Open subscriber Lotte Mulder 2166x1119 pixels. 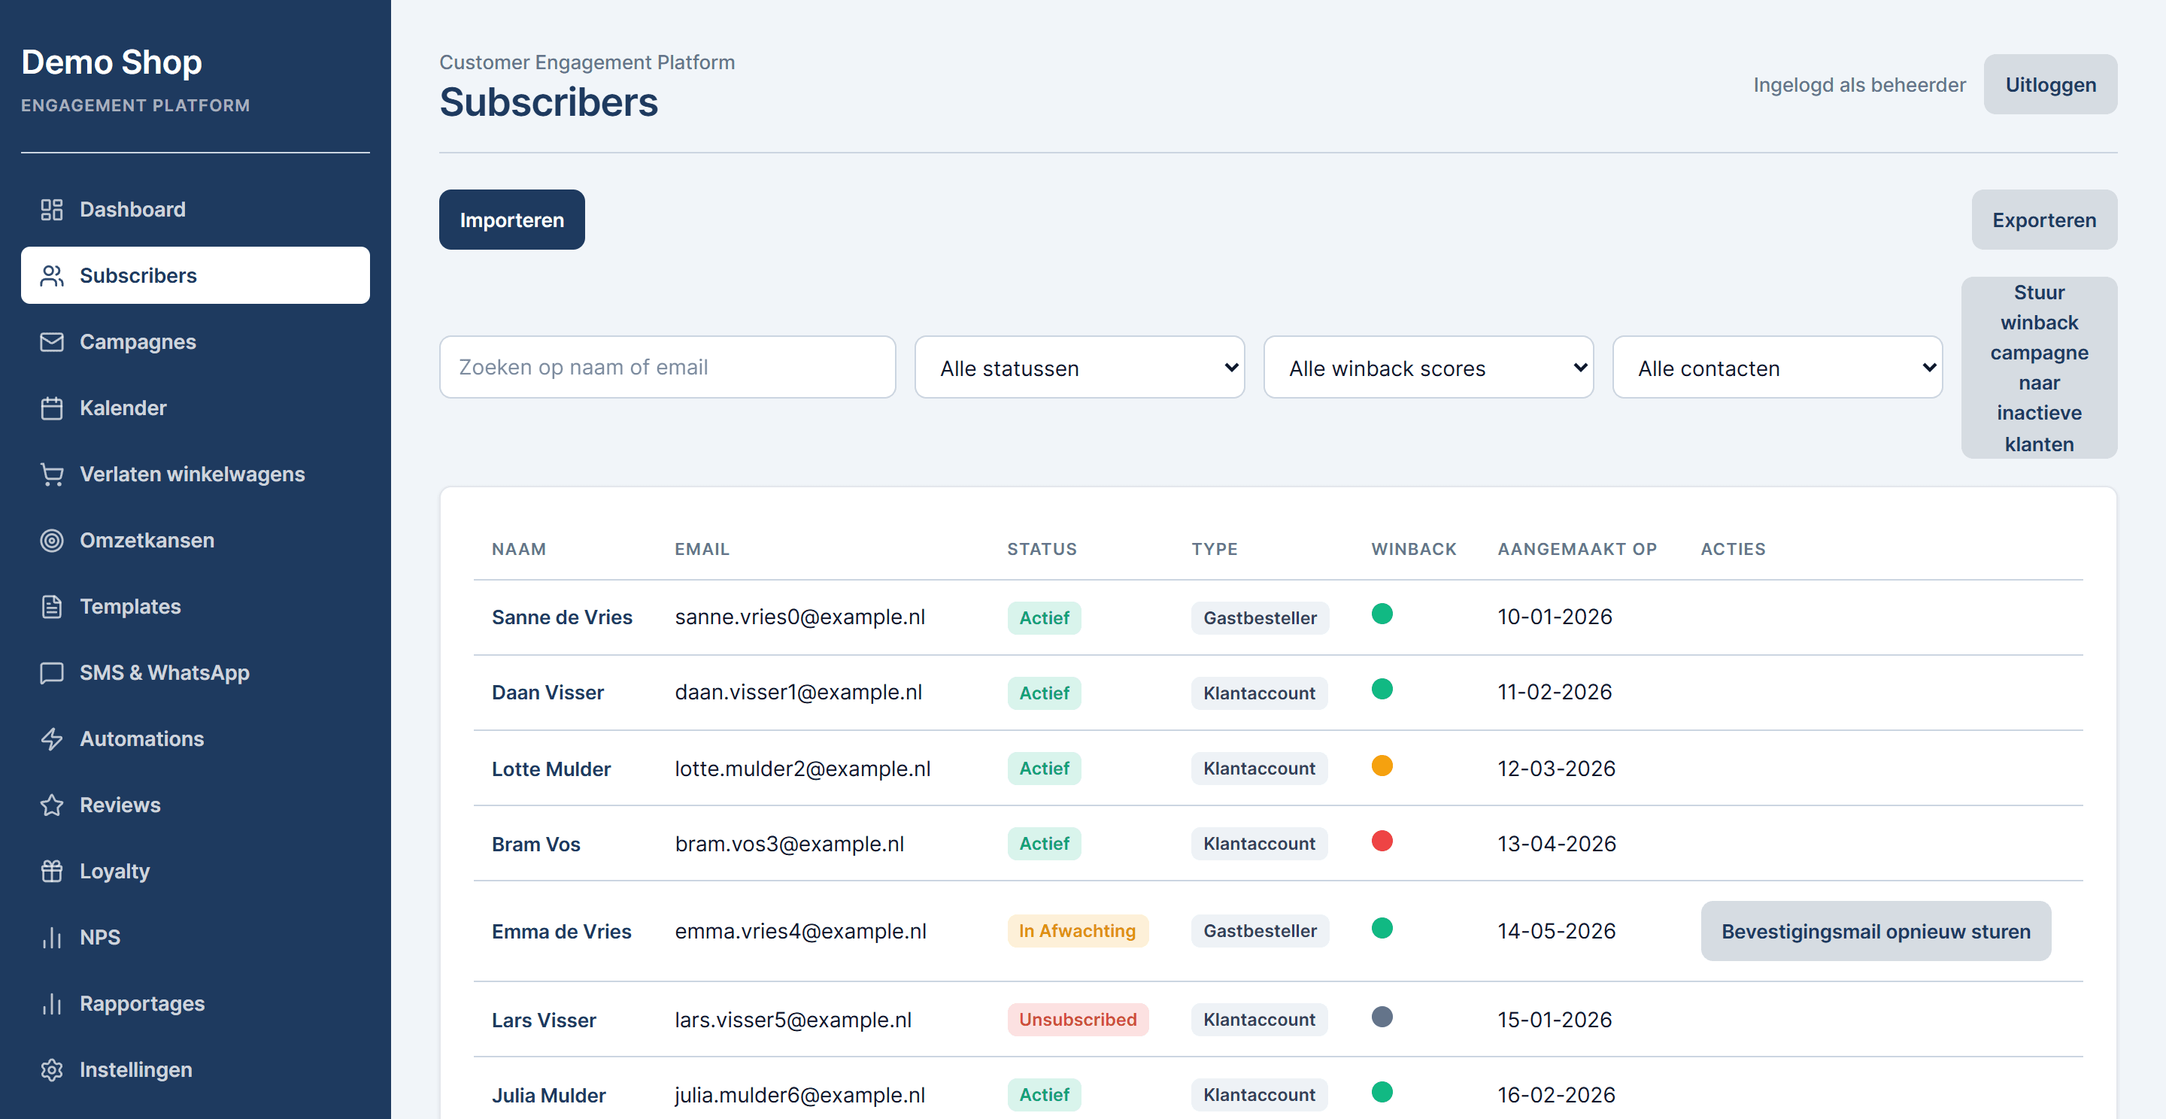[551, 769]
